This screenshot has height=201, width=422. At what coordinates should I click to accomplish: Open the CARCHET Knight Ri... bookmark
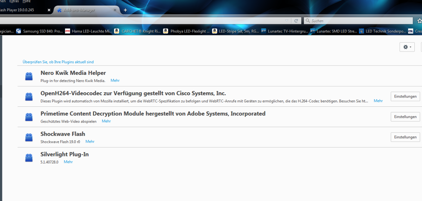click(137, 31)
